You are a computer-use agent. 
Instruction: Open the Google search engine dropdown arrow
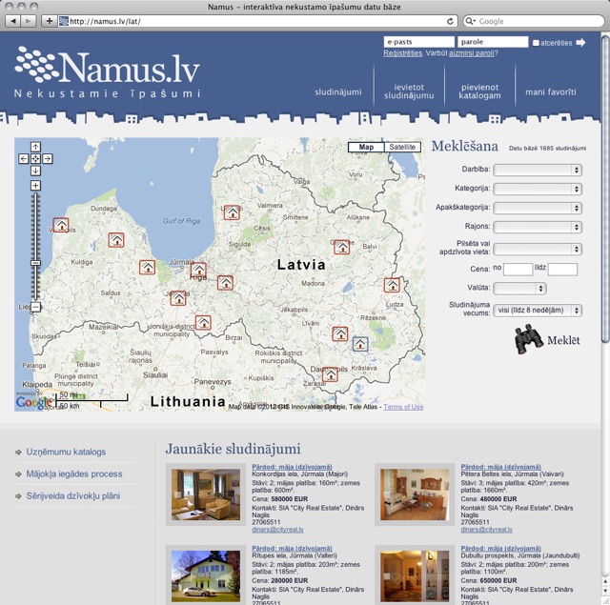pyautogui.click(x=471, y=21)
